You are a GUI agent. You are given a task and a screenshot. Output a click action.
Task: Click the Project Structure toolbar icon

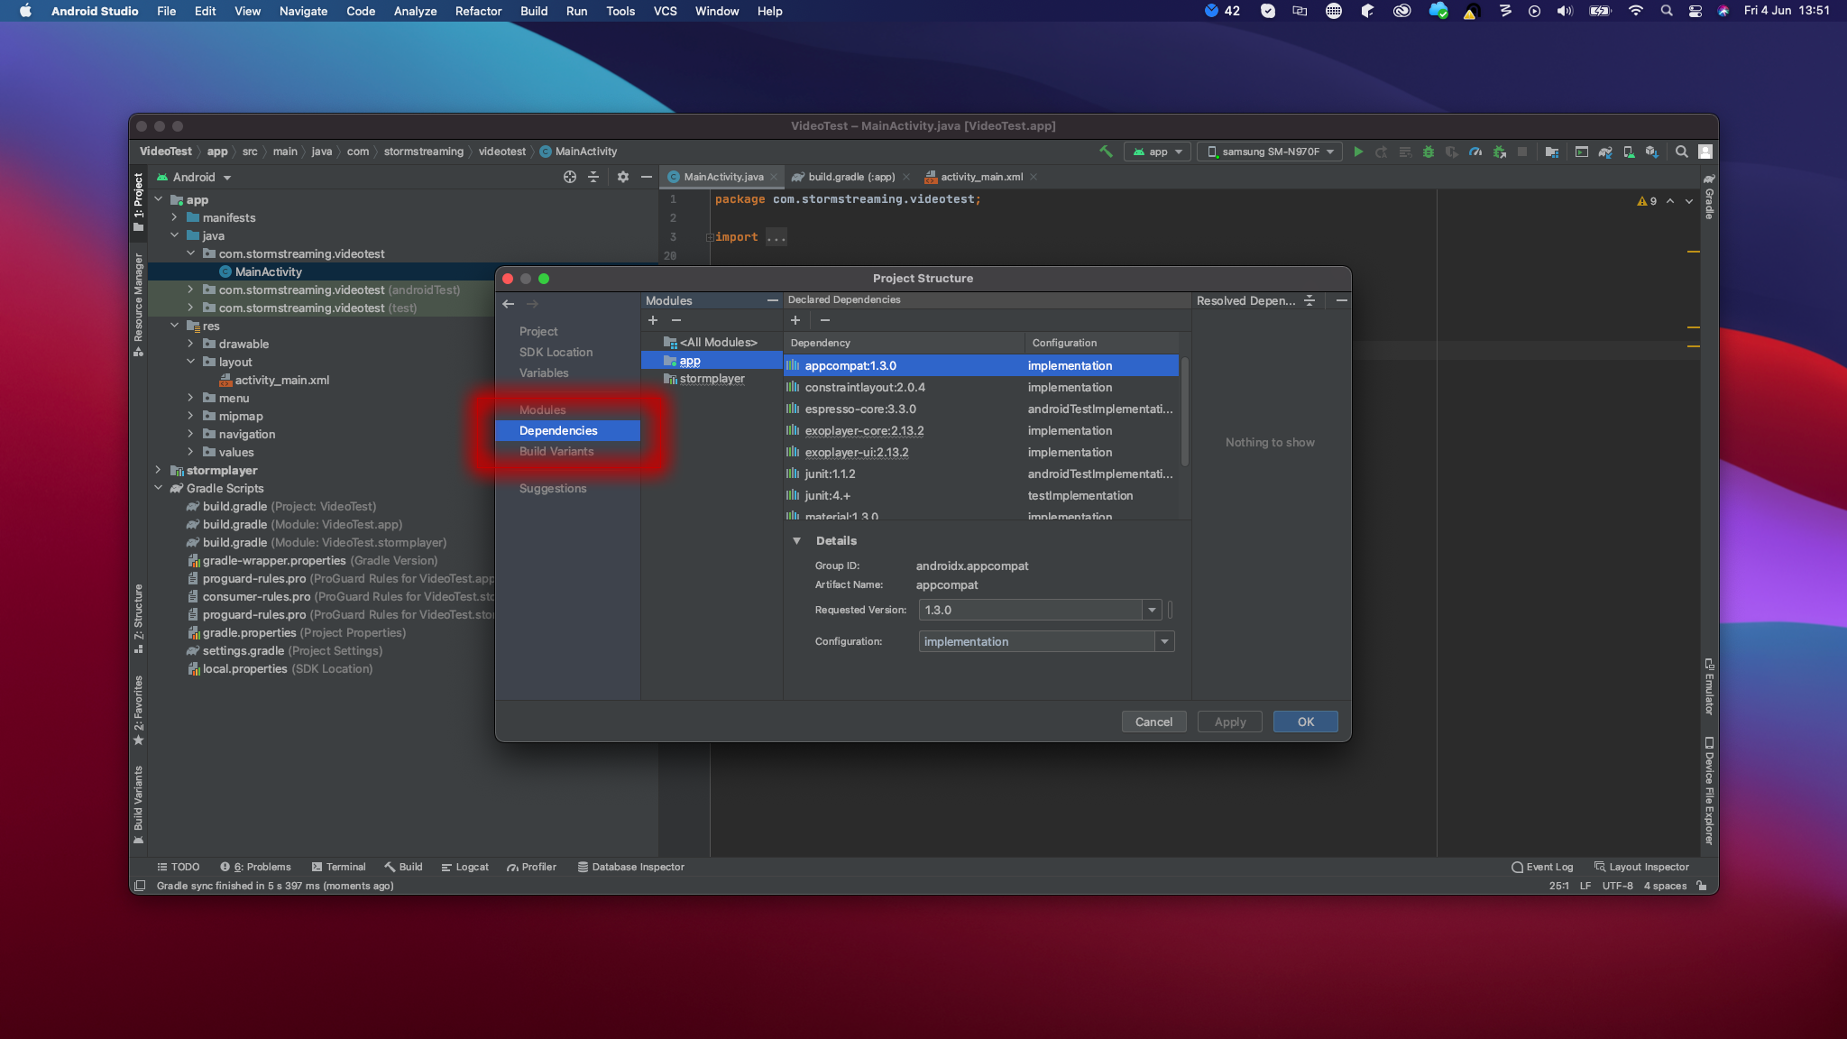1552,152
